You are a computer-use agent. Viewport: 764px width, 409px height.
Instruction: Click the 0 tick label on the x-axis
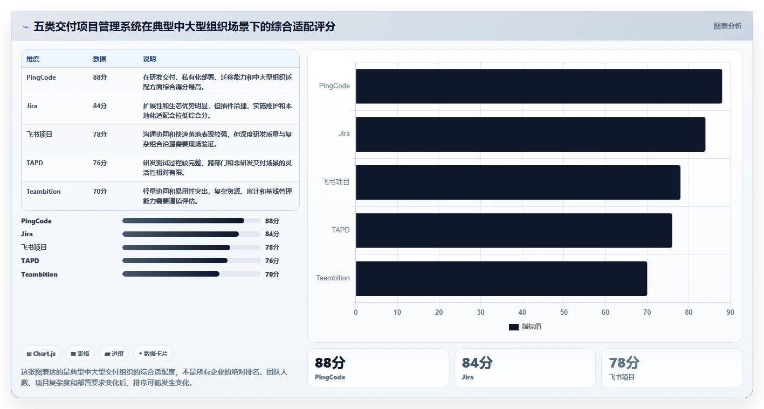[x=356, y=313]
